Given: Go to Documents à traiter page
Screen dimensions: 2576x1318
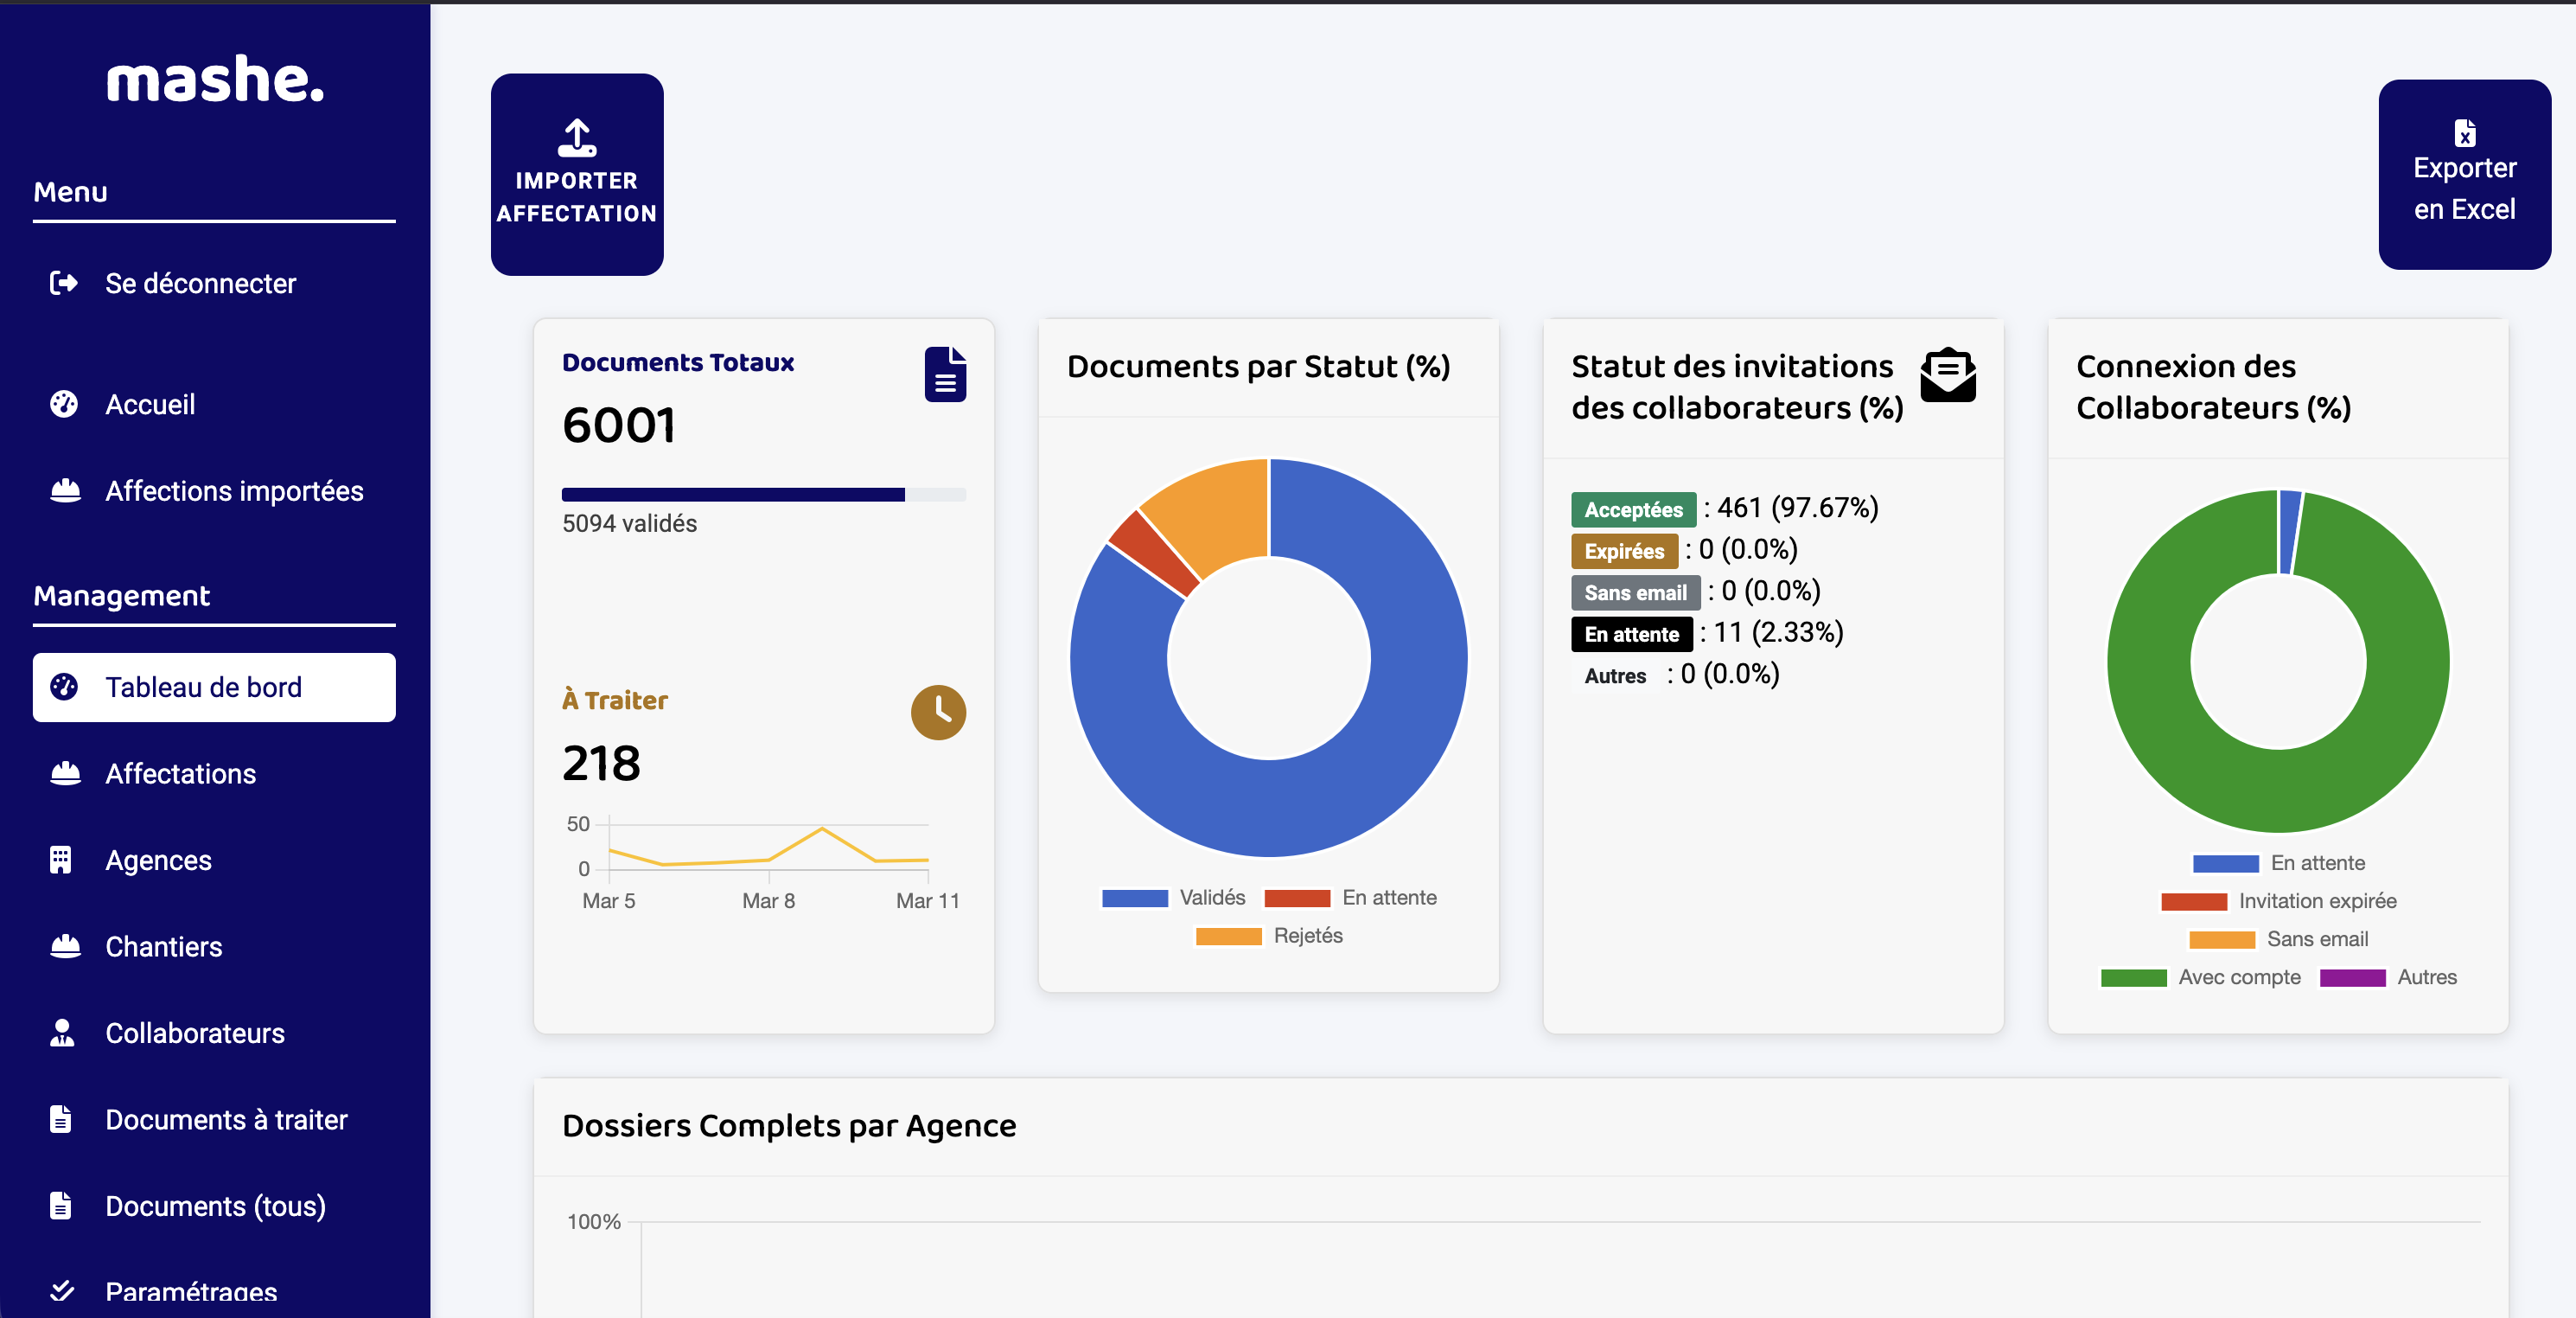Looking at the screenshot, I should pyautogui.click(x=226, y=1119).
